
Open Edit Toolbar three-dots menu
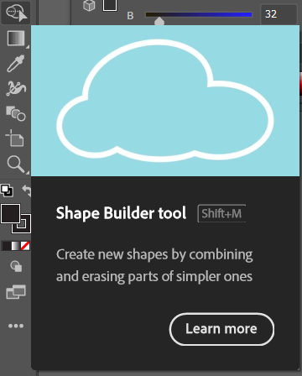coord(16,326)
